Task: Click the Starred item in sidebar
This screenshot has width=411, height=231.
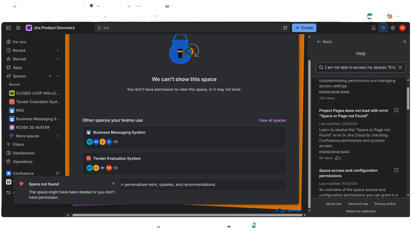Action: pos(19,59)
